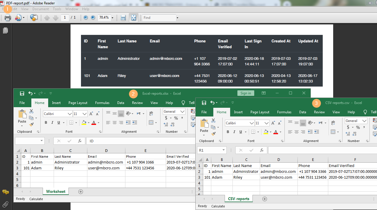Add new sheet next to CSV-reports tab
377x210 pixels.
pyautogui.click(x=264, y=199)
